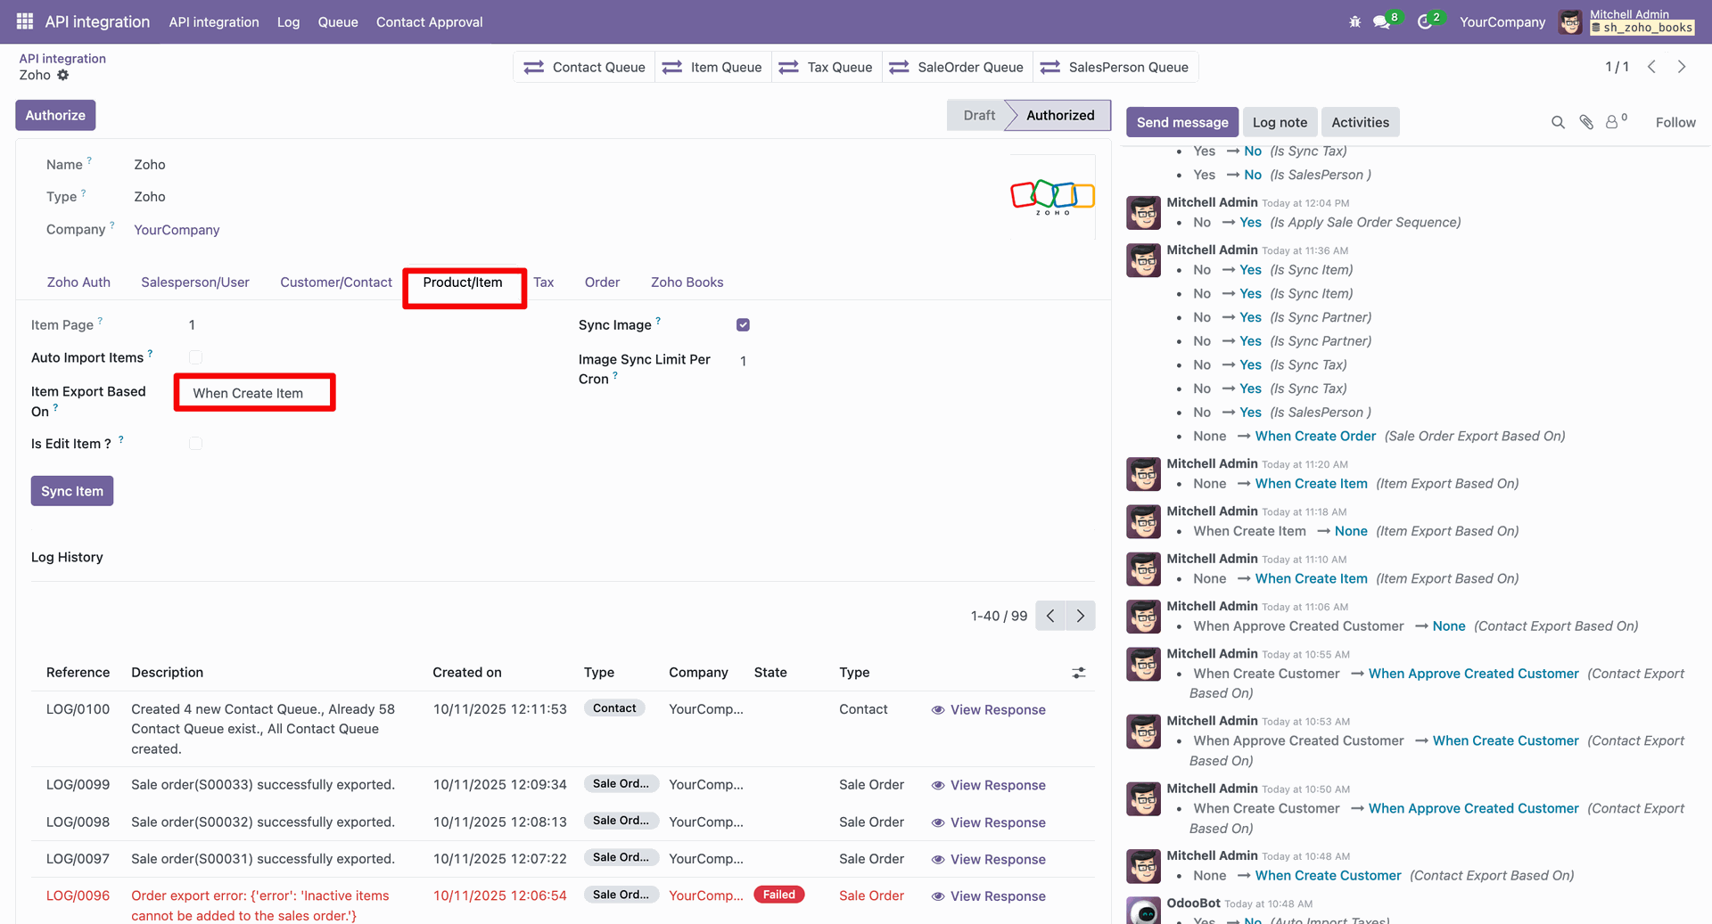Screen dimensions: 1712x924
Task: Toggle the Is Edit Item checkbox
Action: (195, 444)
